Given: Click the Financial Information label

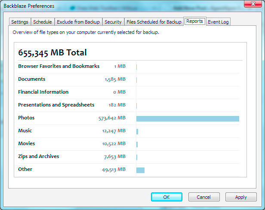Looking at the screenshot, I should pyautogui.click(x=43, y=92).
